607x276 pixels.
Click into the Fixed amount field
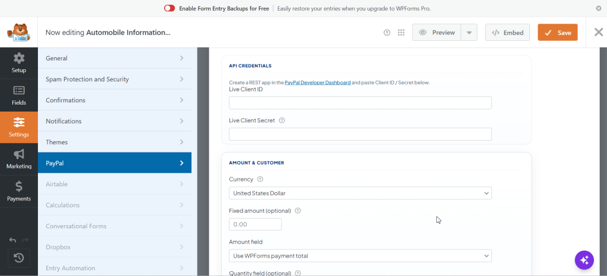click(255, 224)
